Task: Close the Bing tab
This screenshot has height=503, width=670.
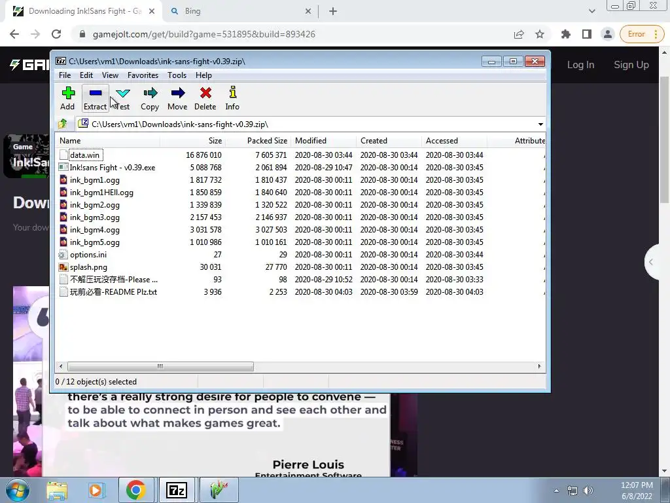Action: coord(308,11)
